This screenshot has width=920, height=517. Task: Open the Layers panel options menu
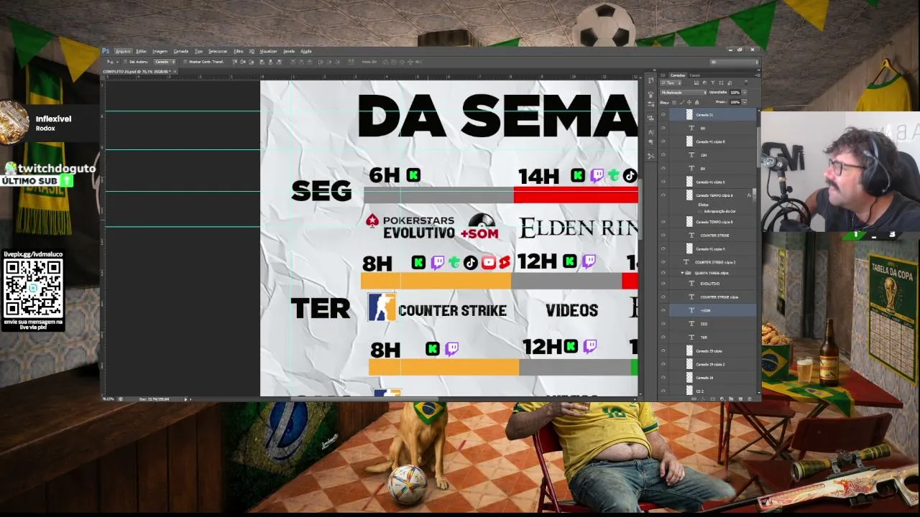coord(757,75)
